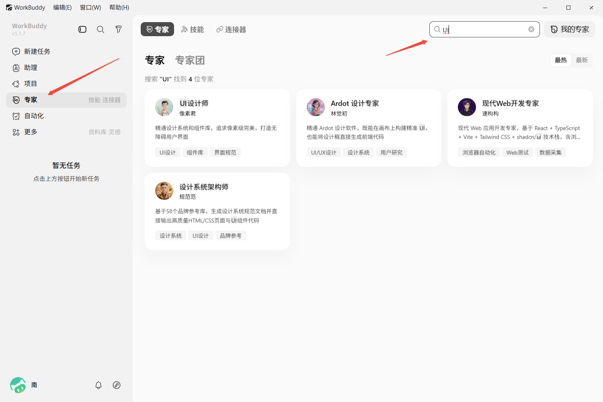
Task: Click the 规范范 subtitle
Action: coord(187,197)
